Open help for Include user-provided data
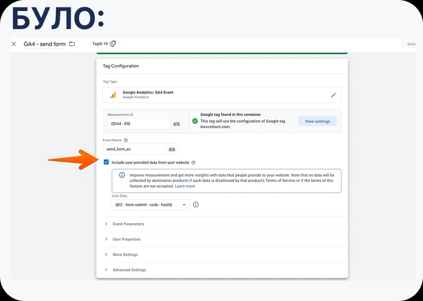This screenshot has width=423, height=301. click(193, 163)
